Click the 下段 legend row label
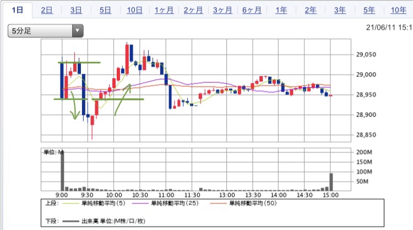 pos(52,221)
